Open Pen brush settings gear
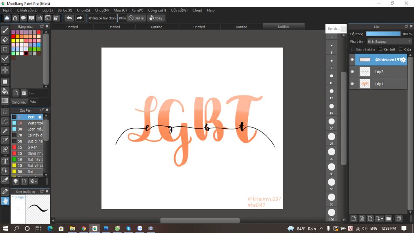The width and height of the screenshot is (414, 233). coord(40,117)
